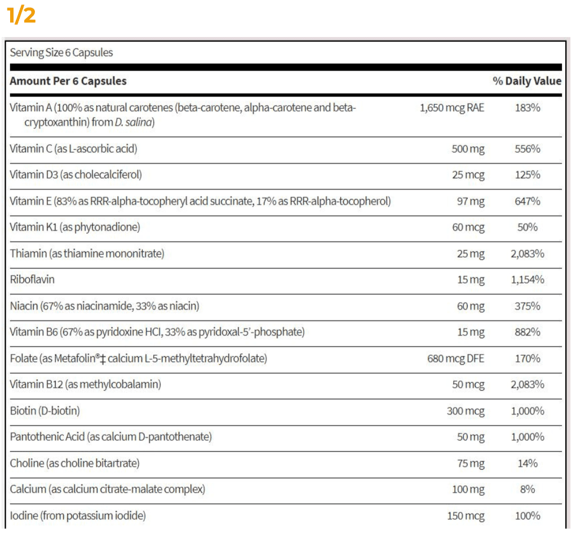
Task: Click the % Daily Value column header
Action: (527, 81)
